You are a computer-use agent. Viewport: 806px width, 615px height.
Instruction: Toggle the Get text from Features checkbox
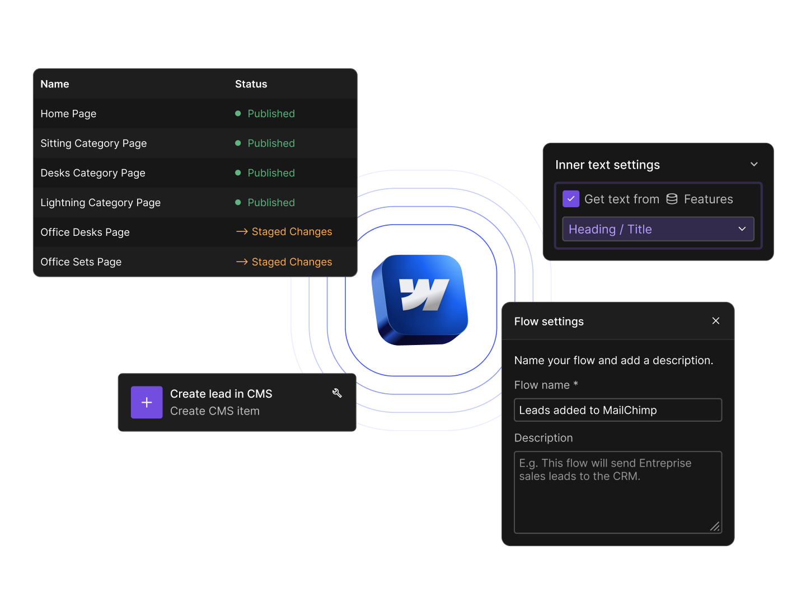click(x=570, y=199)
